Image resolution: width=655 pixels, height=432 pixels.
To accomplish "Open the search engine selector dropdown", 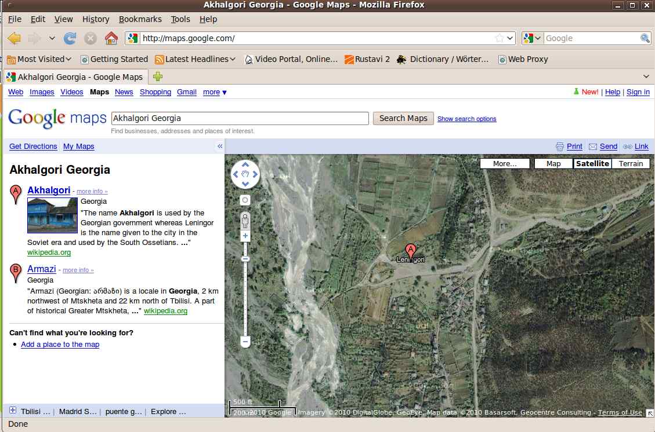I will 533,38.
